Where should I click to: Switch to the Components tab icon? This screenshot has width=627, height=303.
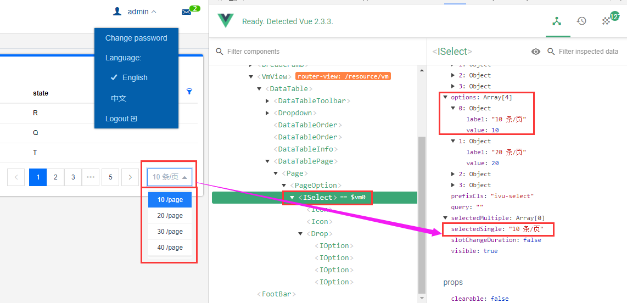[x=557, y=21]
